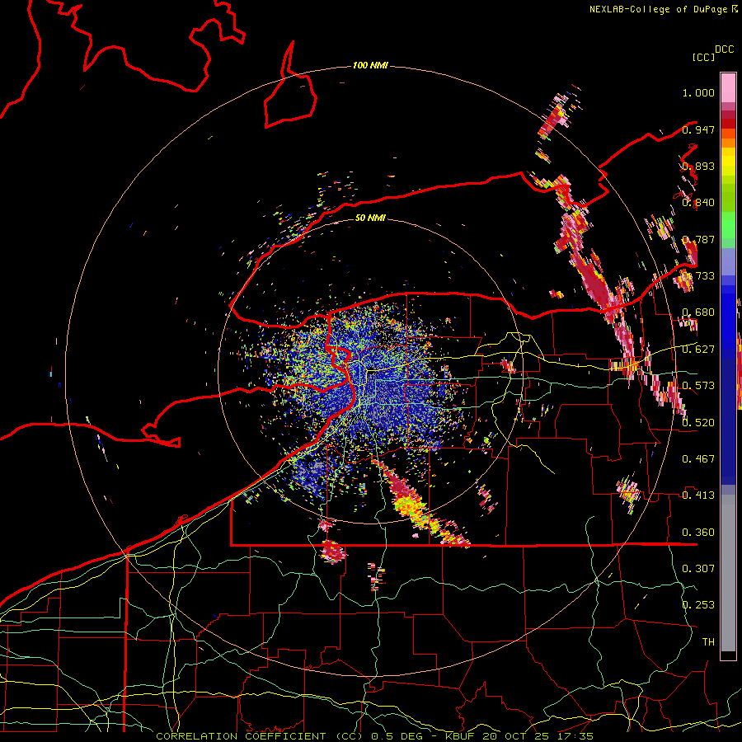Click the 0.893 legend value

click(698, 166)
